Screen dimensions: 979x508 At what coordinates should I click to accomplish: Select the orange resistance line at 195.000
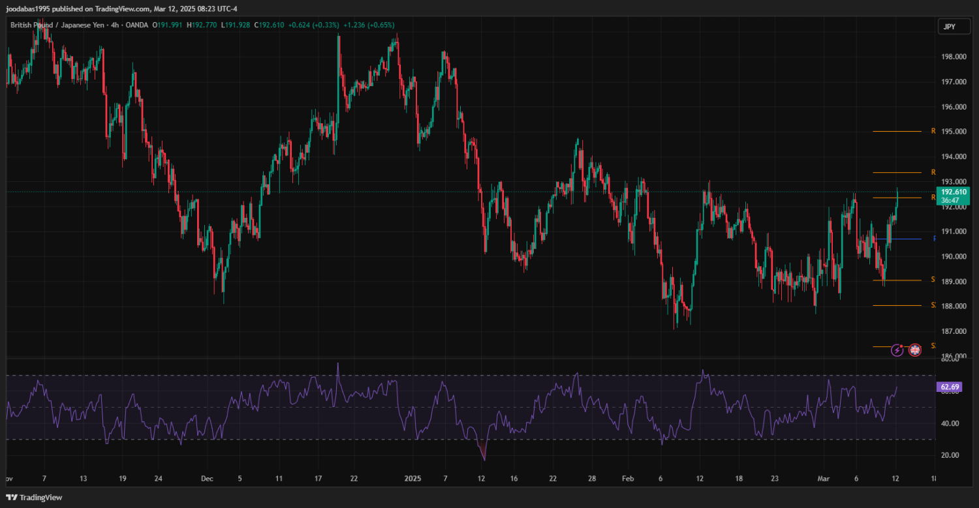click(897, 132)
